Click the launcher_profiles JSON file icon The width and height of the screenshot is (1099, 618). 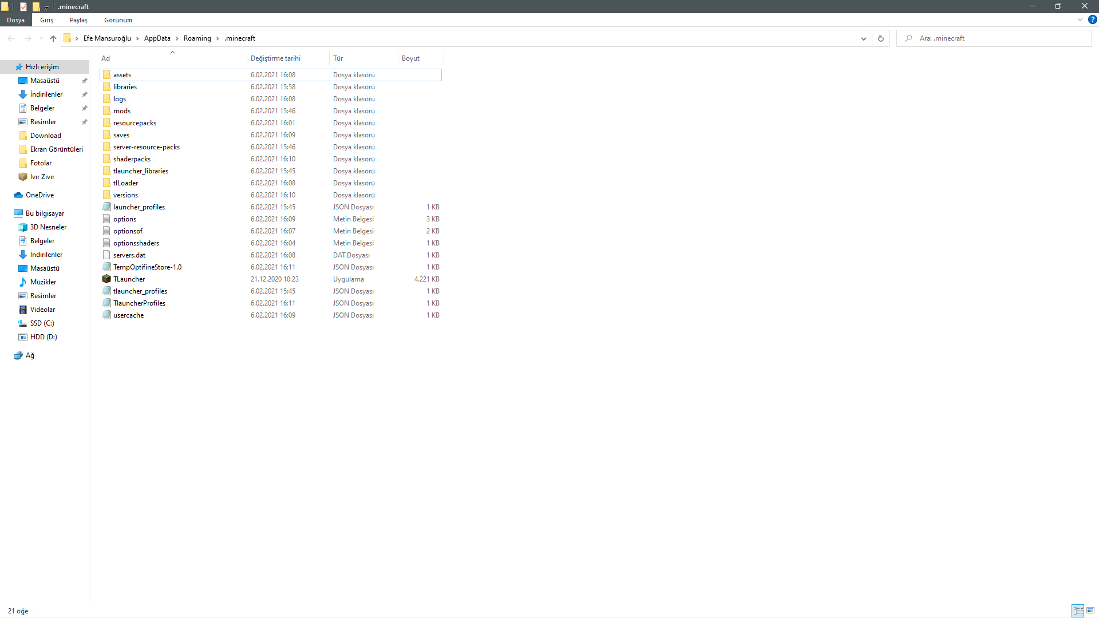click(106, 207)
